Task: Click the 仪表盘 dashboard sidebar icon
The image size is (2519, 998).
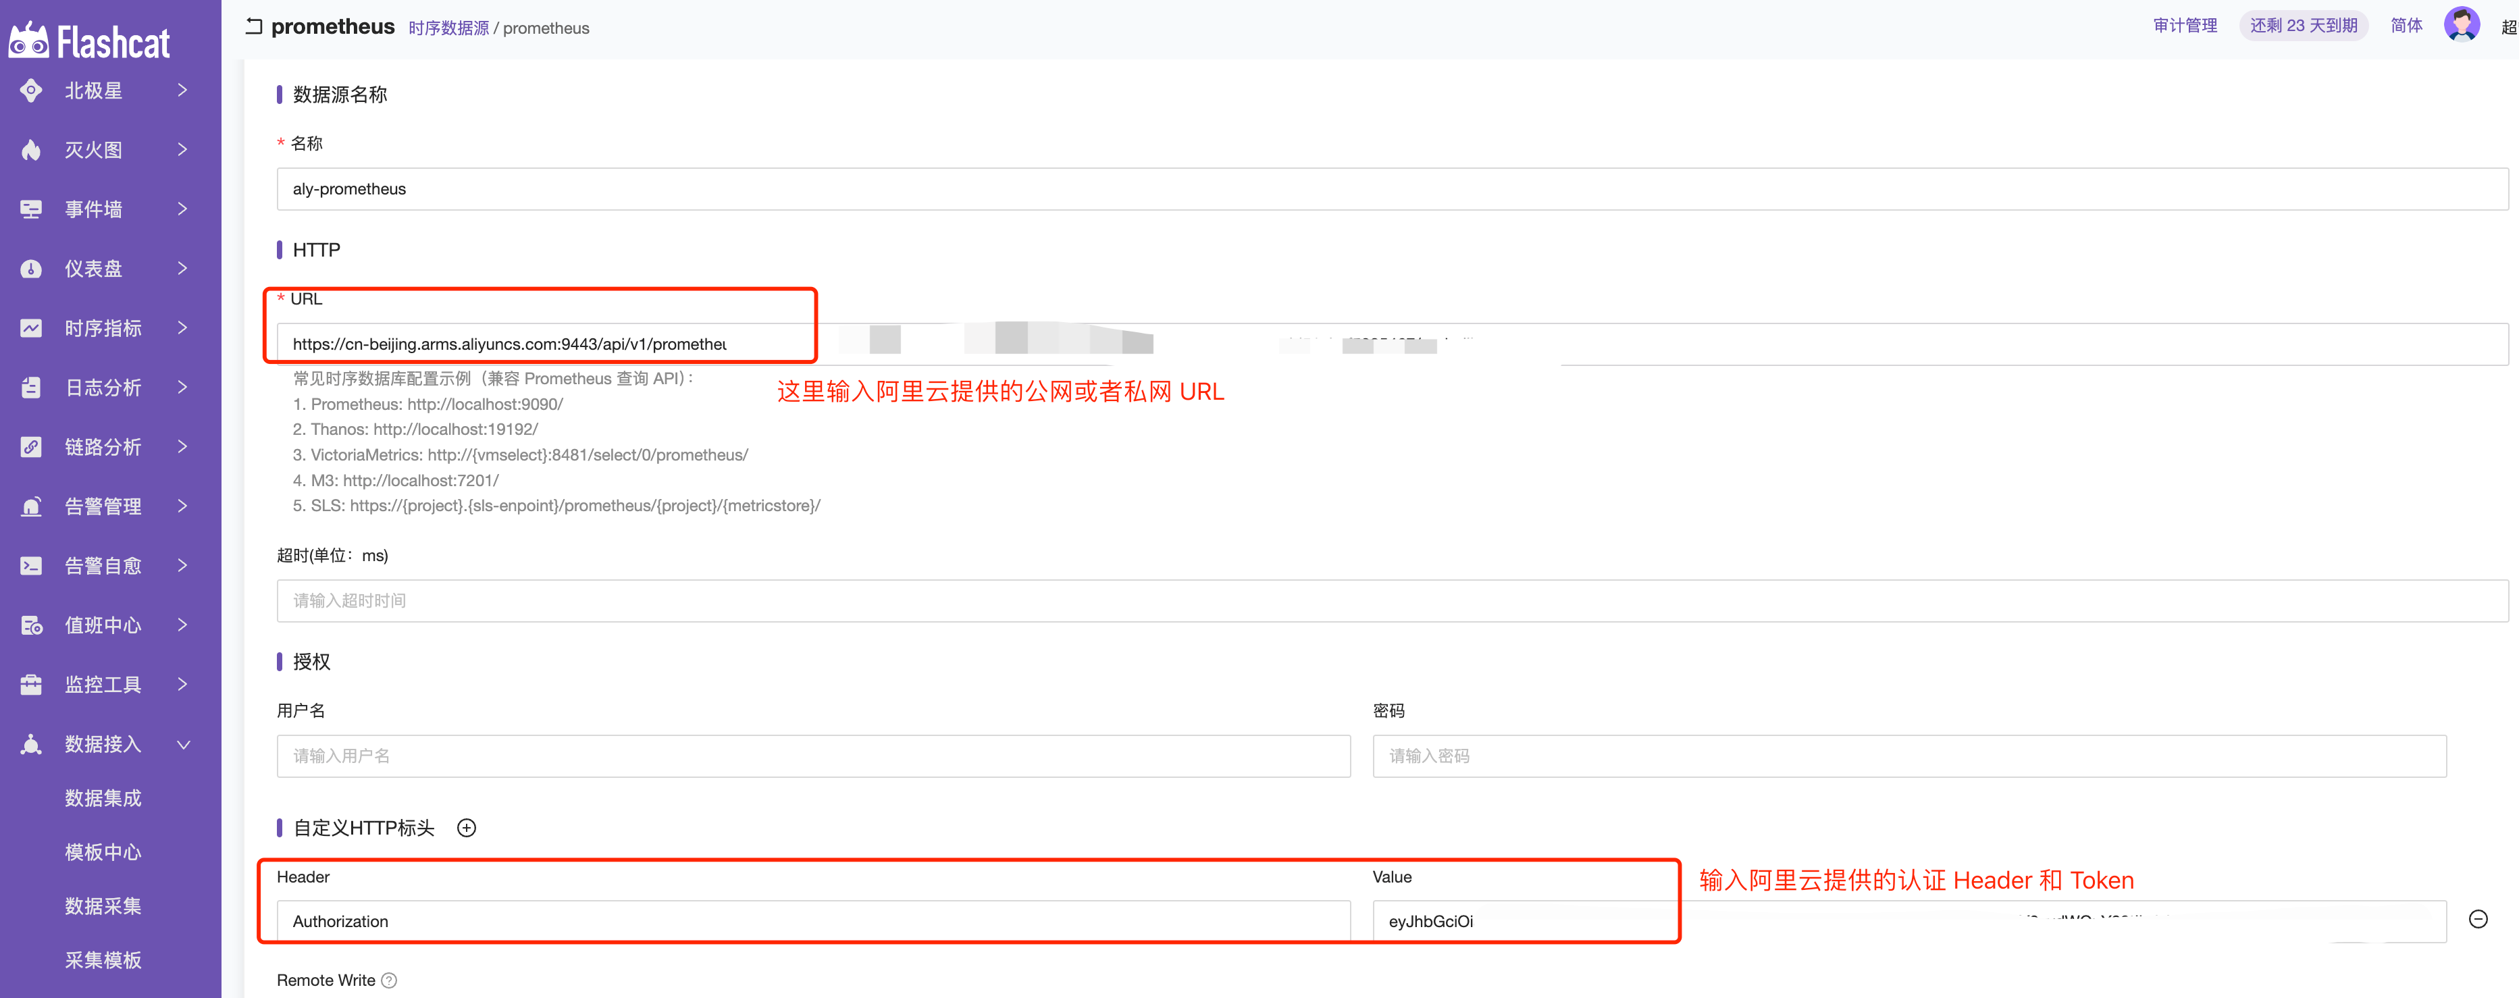Action: [x=31, y=269]
